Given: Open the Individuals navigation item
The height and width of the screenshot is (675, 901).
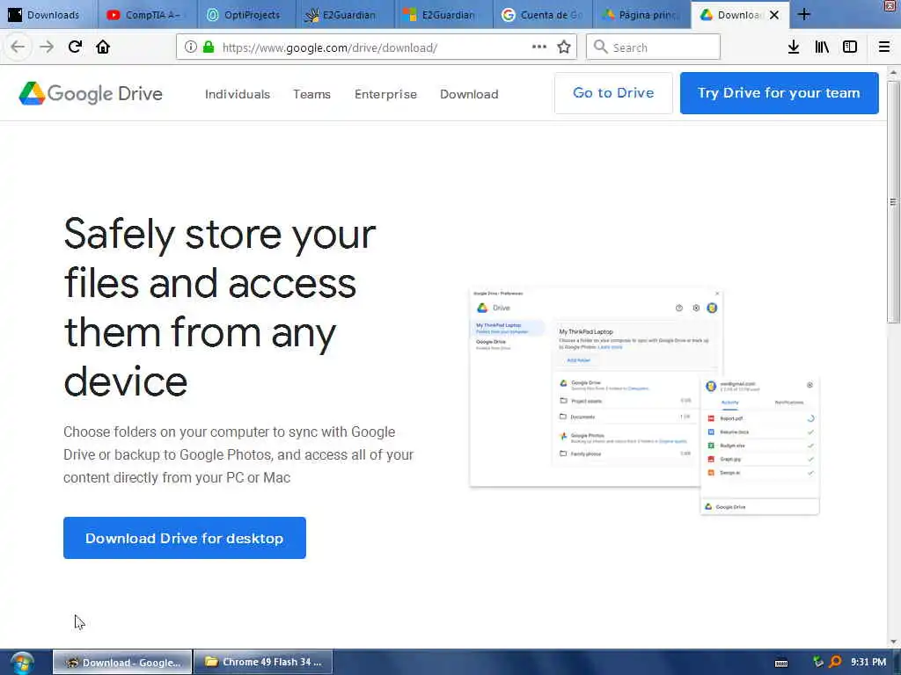Looking at the screenshot, I should (x=238, y=94).
